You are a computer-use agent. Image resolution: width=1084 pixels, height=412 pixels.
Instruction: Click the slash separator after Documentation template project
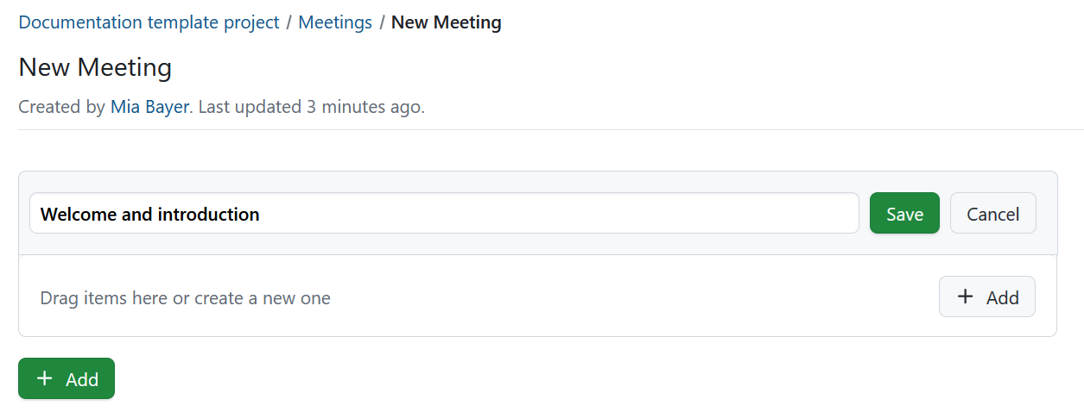pyautogui.click(x=289, y=22)
